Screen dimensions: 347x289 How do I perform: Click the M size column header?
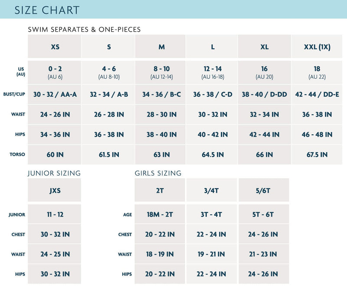tap(161, 47)
